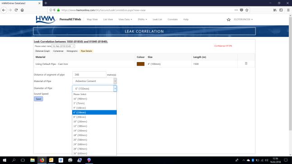This screenshot has height=164, width=292.
Task: Click the brown pipe colour swatch
Action: pyautogui.click(x=141, y=64)
